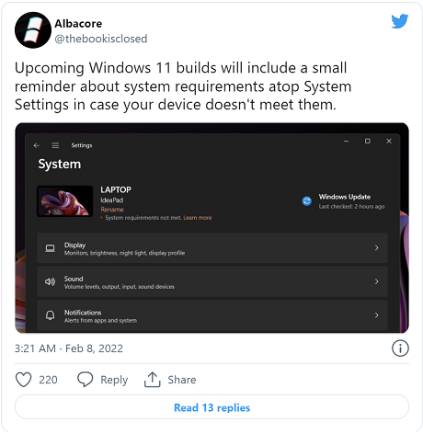This screenshot has width=423, height=434.
Task: Click the Sound speaker icon
Action: [51, 281]
